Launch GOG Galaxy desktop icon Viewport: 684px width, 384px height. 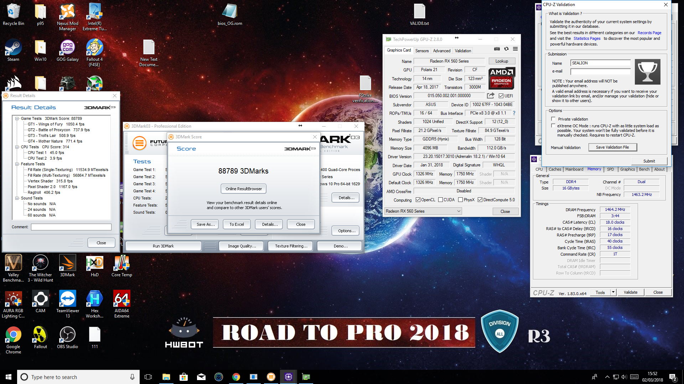(67, 50)
